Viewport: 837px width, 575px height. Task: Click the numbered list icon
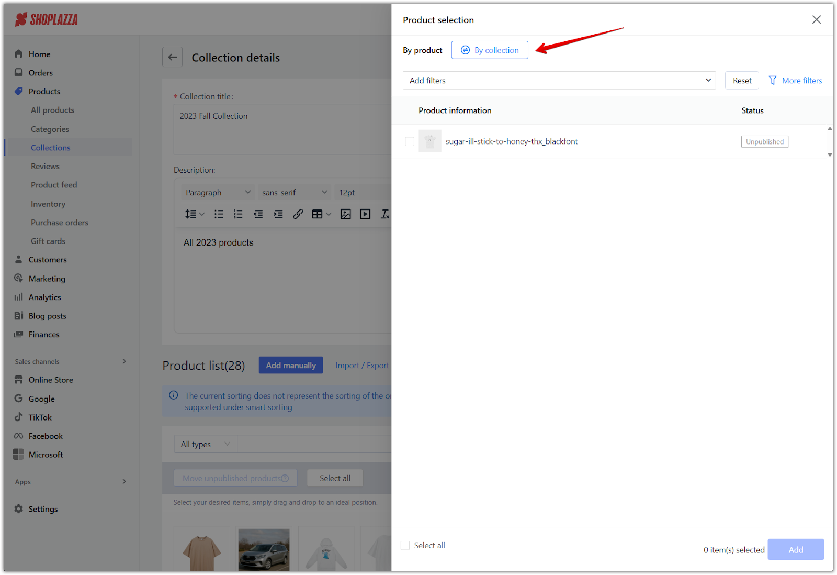pyautogui.click(x=238, y=214)
